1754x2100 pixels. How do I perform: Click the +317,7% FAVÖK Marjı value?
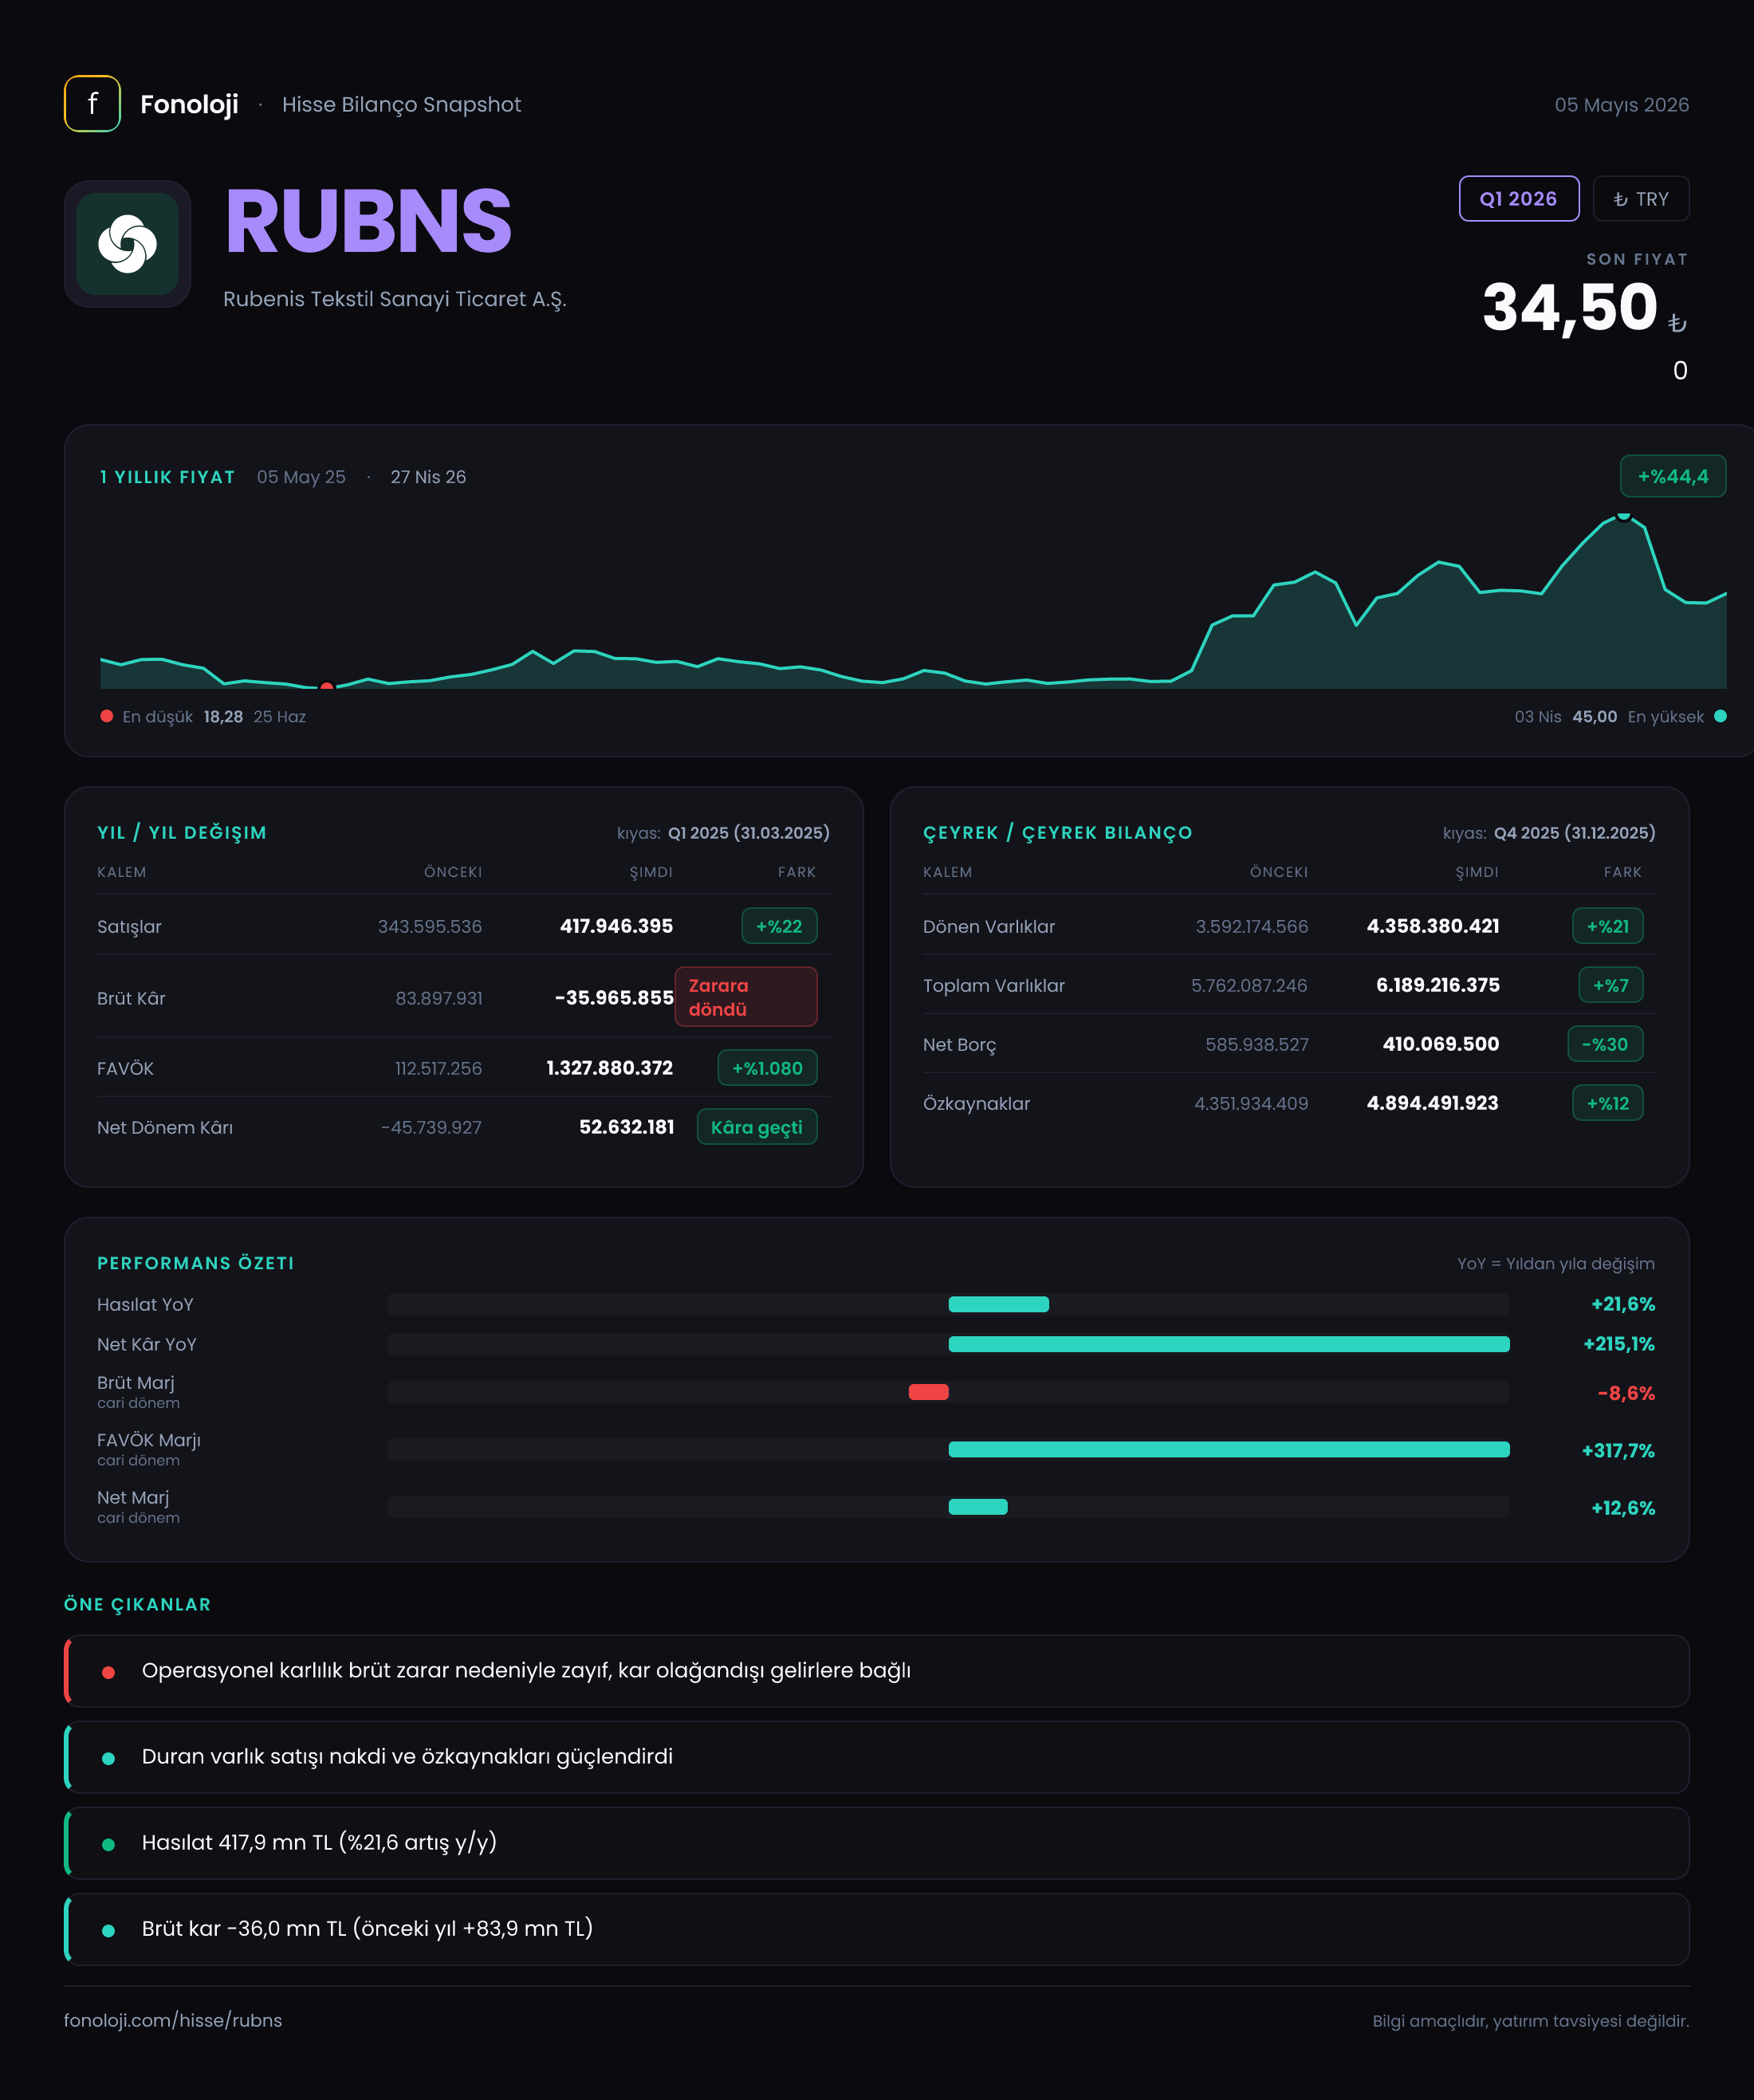(1618, 1451)
